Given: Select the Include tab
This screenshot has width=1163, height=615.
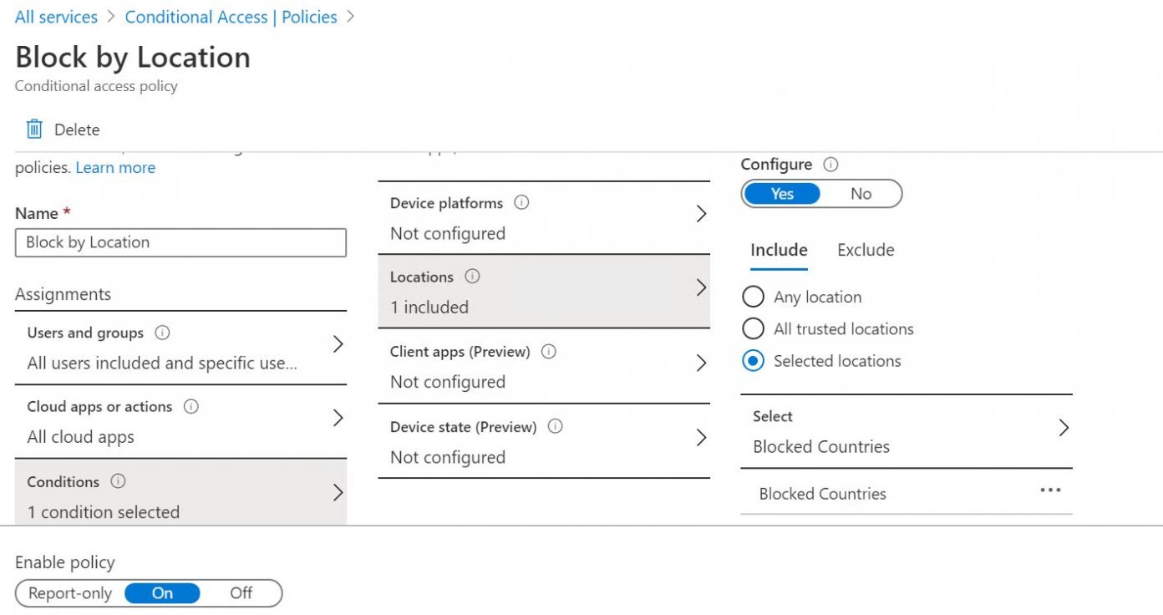Looking at the screenshot, I should point(779,250).
